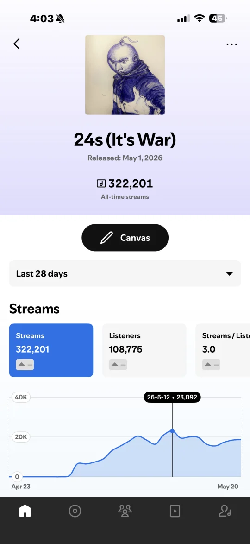
Task: Open the artist profile tab in bottom bar
Action: pyautogui.click(x=225, y=511)
